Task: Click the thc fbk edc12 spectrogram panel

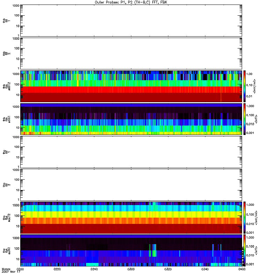Action: [131, 217]
